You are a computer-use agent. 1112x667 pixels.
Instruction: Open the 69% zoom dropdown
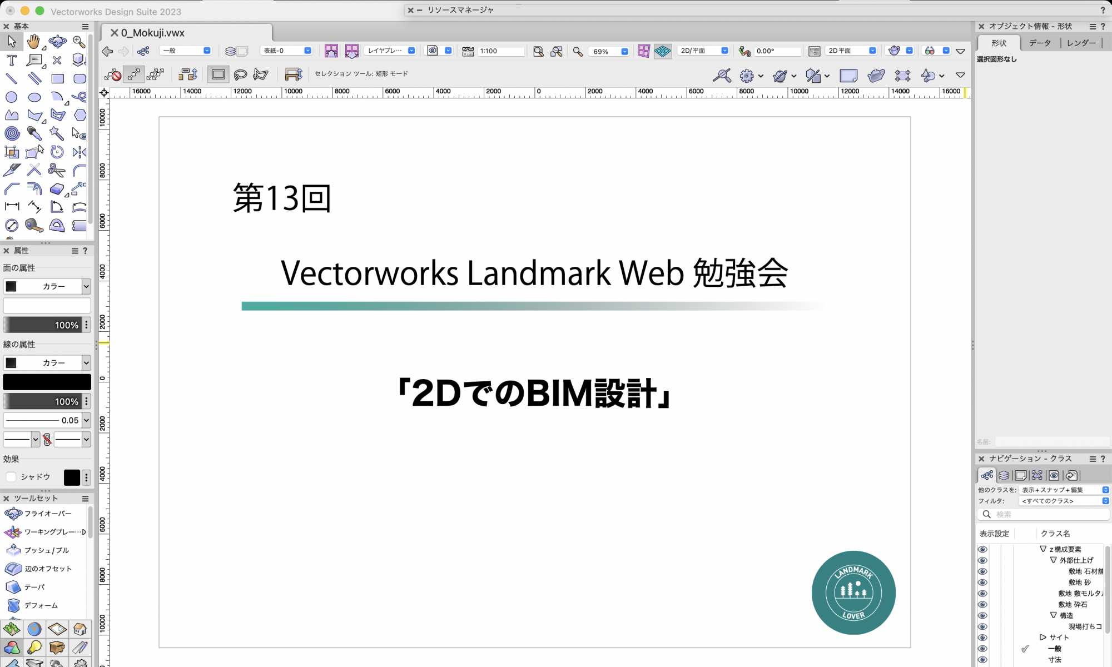click(624, 51)
